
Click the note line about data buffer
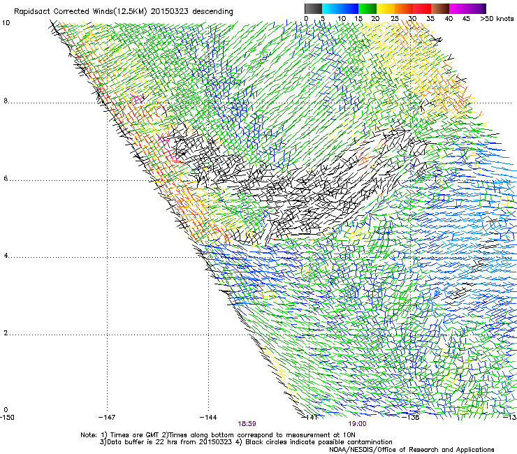246,442
